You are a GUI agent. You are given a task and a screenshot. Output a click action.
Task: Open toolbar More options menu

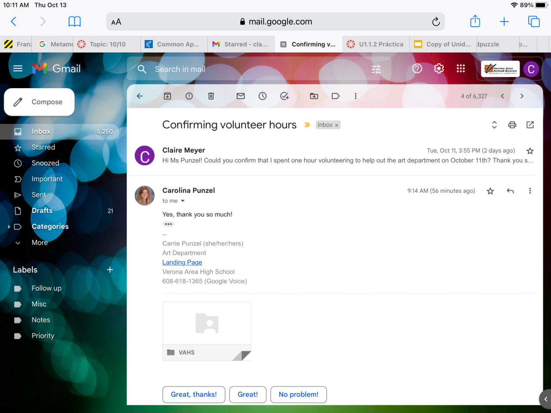point(356,96)
